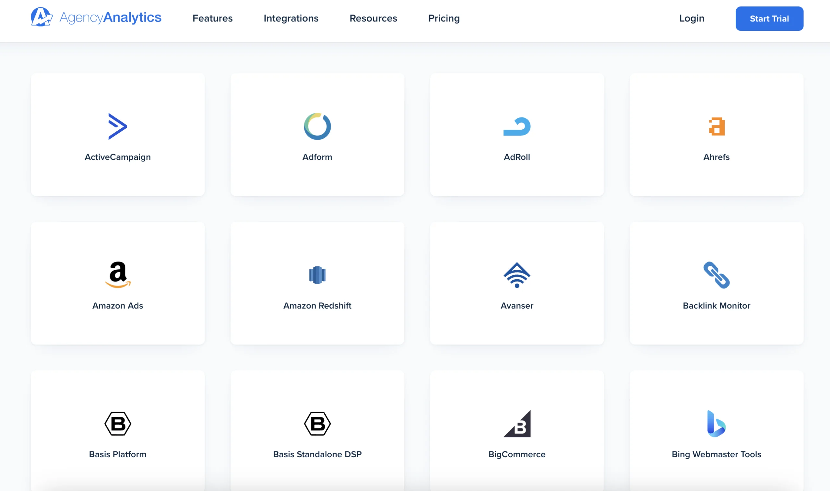
Task: Open the Features menu item
Action: pyautogui.click(x=212, y=18)
